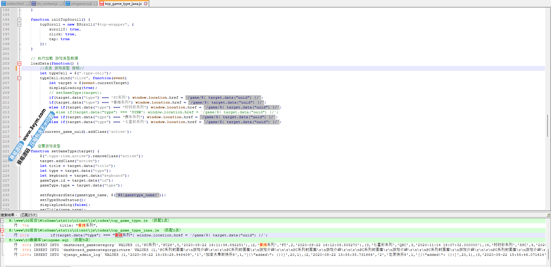Switch to the index.html tab
The image size is (551, 267).
pos(15,4)
